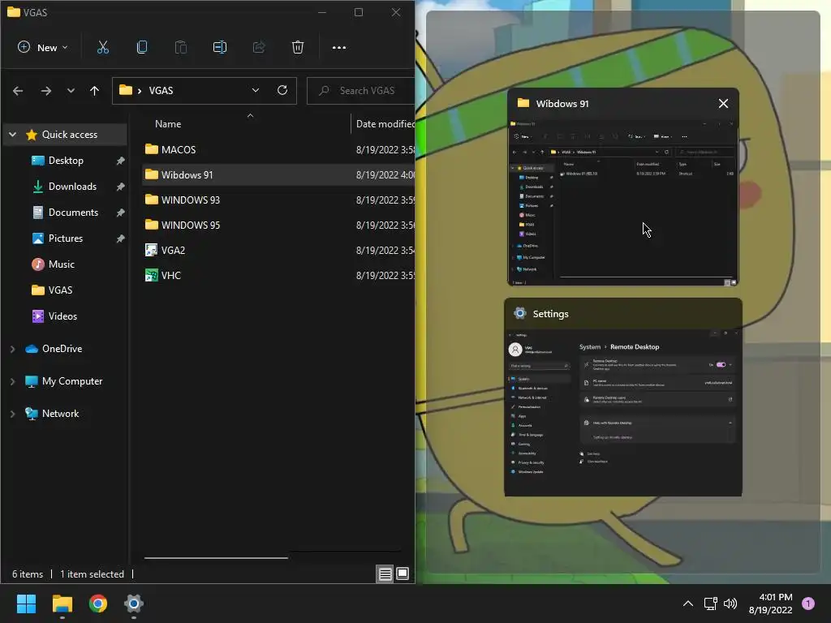831x623 pixels.
Task: Open Downloads in navigation pane
Action: point(72,187)
